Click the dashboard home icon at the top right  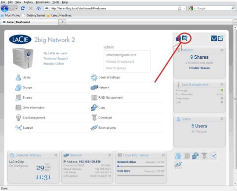[x=178, y=38]
